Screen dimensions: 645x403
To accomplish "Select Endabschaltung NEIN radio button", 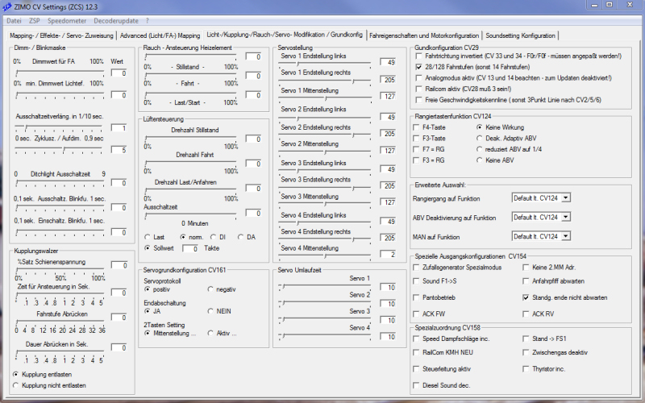I will [210, 311].
